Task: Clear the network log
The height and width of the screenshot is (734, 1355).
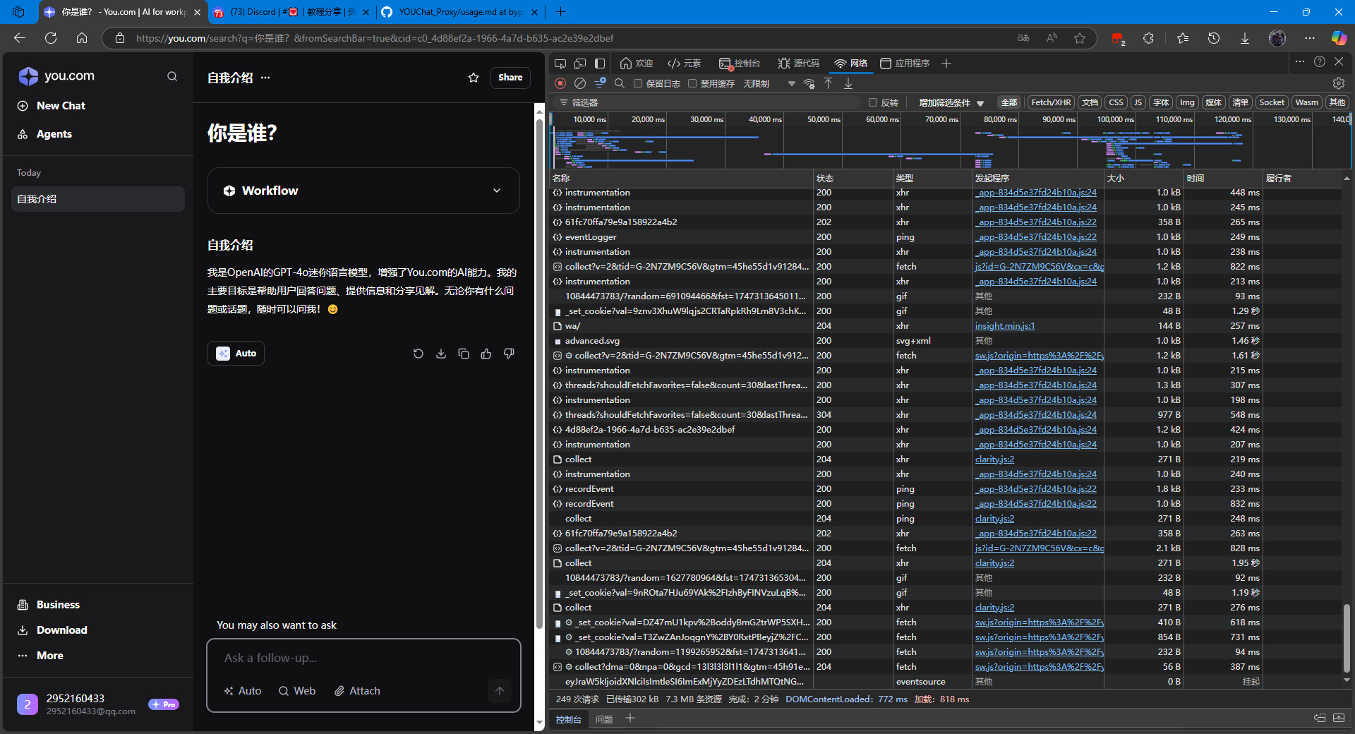Action: click(x=580, y=83)
